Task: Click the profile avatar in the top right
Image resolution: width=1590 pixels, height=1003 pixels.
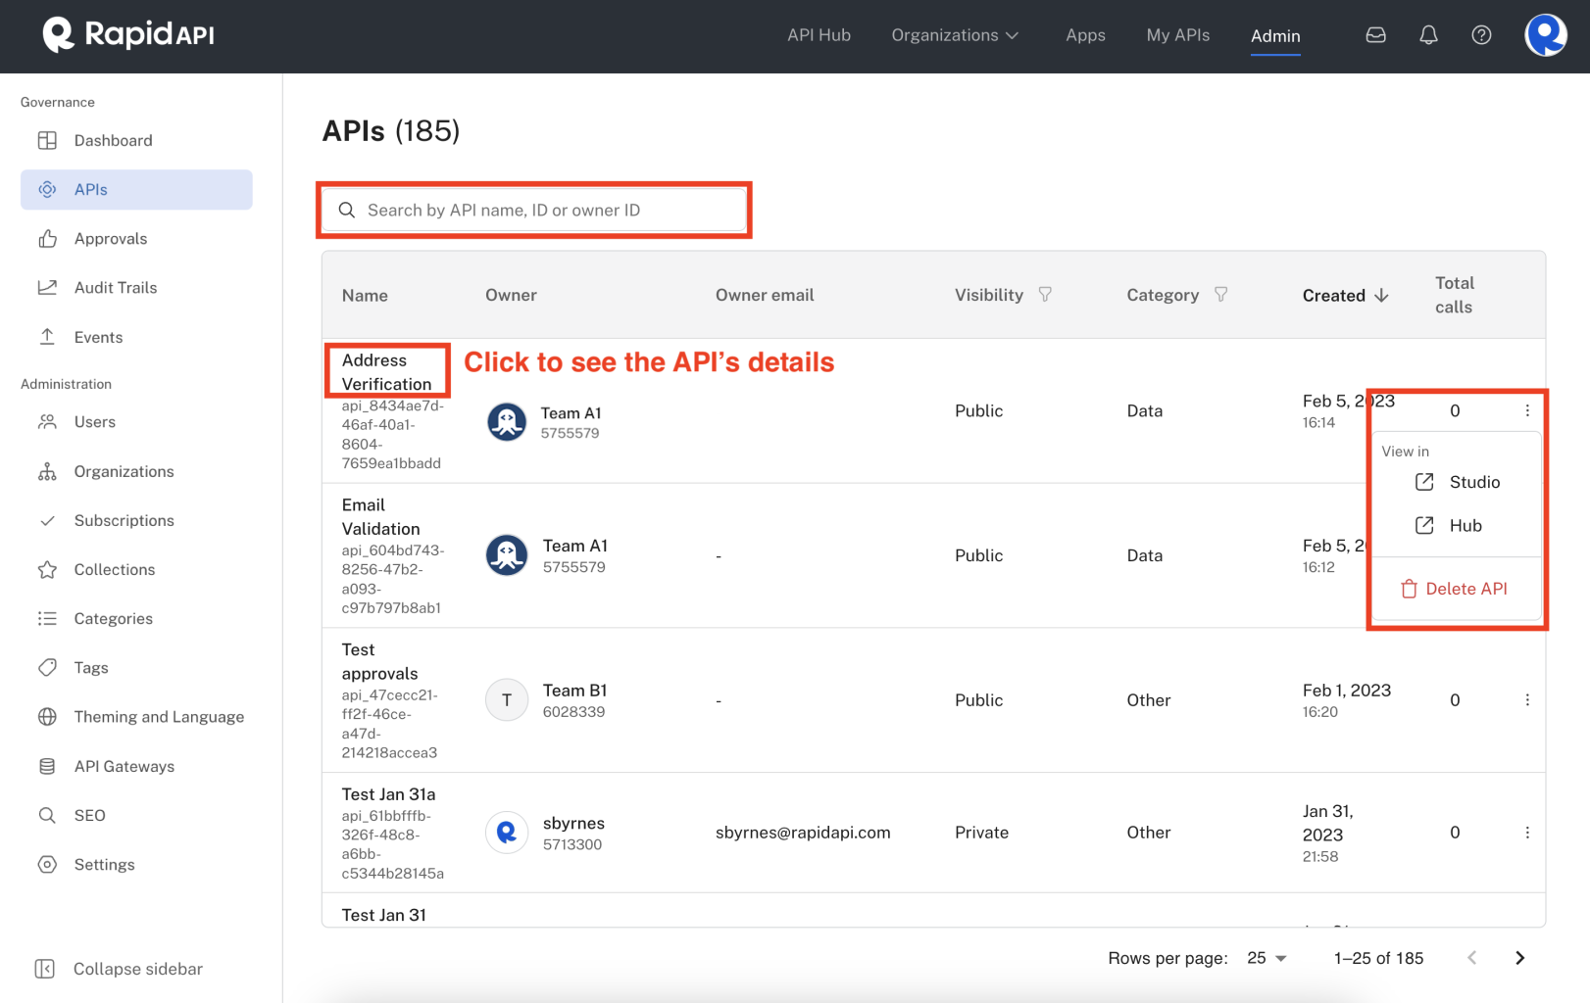Action: coord(1545,34)
